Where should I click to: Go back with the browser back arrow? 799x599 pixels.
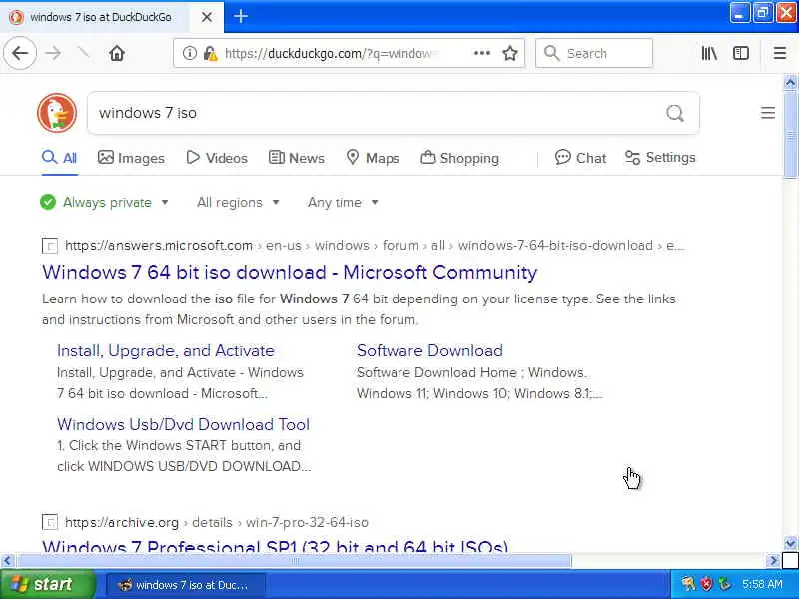tap(20, 53)
